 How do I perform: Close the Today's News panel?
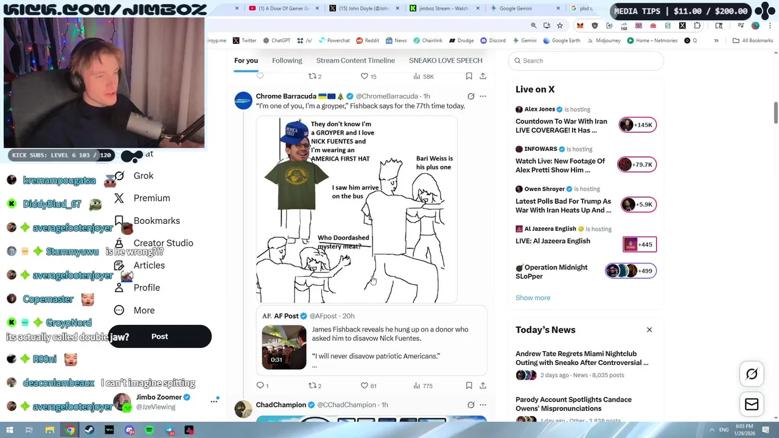point(649,330)
